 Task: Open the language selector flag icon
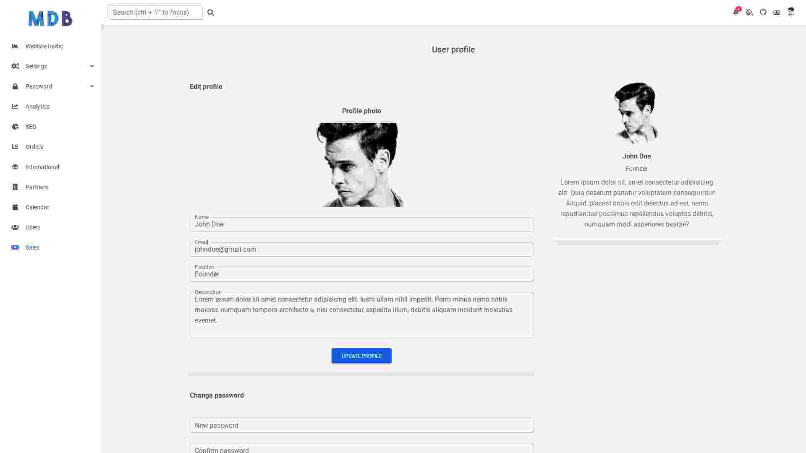776,12
